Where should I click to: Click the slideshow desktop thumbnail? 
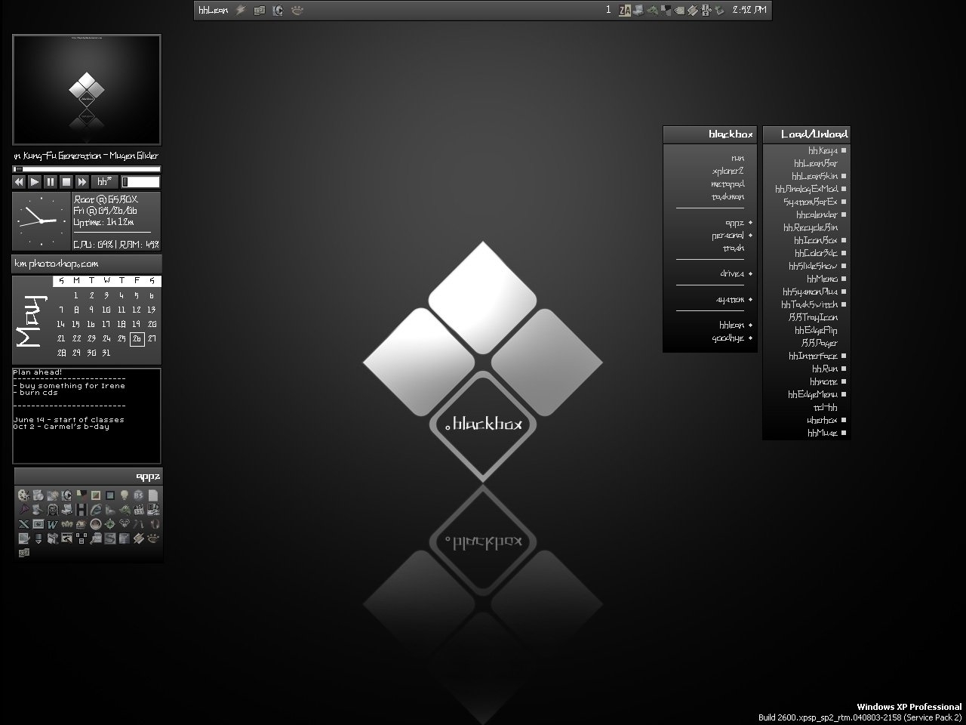(87, 90)
